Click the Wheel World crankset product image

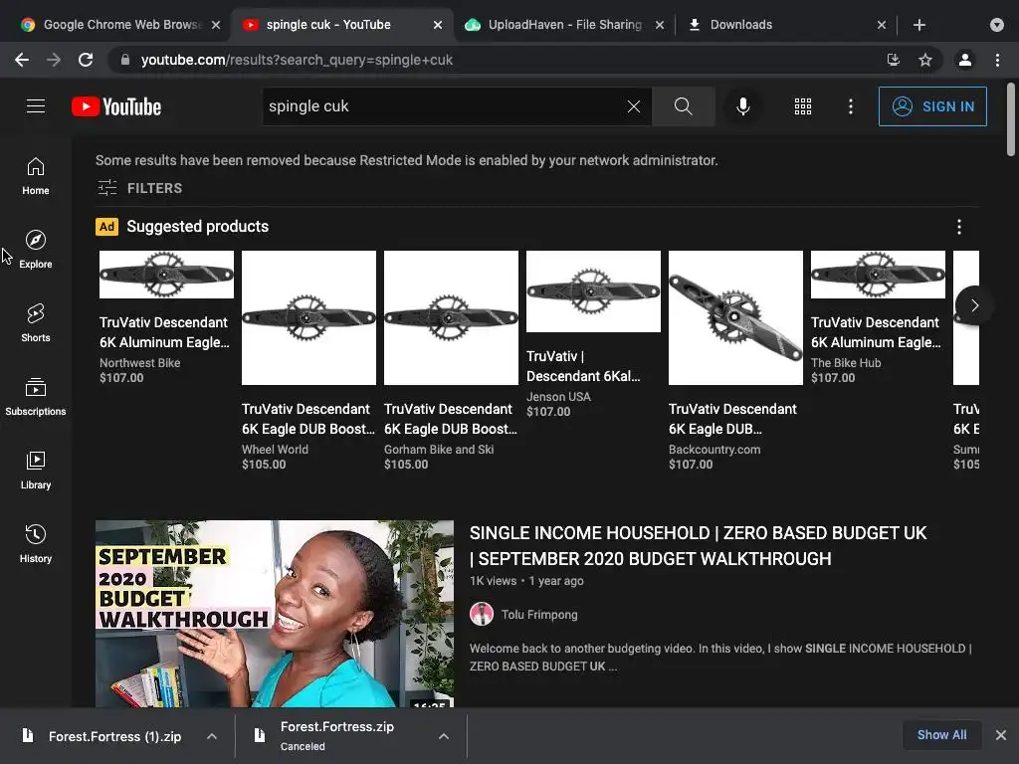[308, 317]
